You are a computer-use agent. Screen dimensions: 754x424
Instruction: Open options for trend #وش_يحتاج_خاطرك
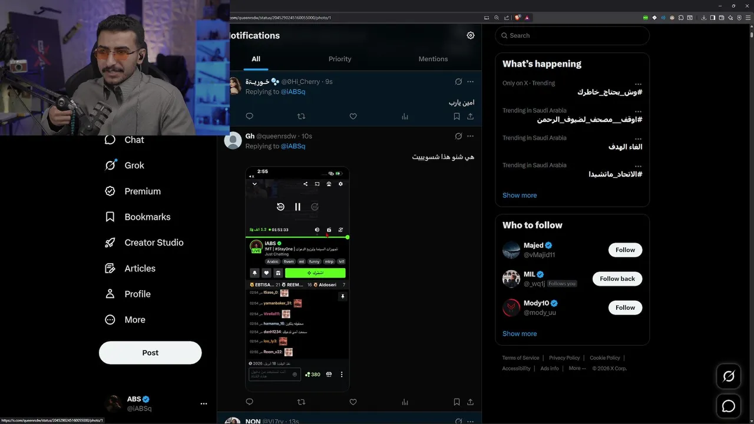point(638,84)
